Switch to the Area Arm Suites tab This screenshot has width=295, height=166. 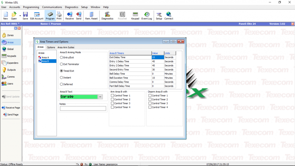66,47
